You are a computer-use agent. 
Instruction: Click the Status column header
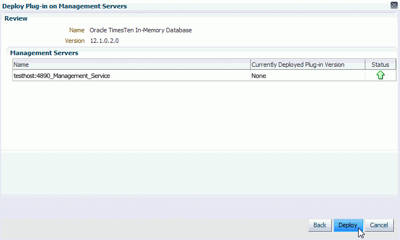(x=380, y=65)
